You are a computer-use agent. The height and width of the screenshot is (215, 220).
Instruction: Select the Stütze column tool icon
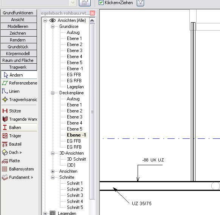click(5, 111)
